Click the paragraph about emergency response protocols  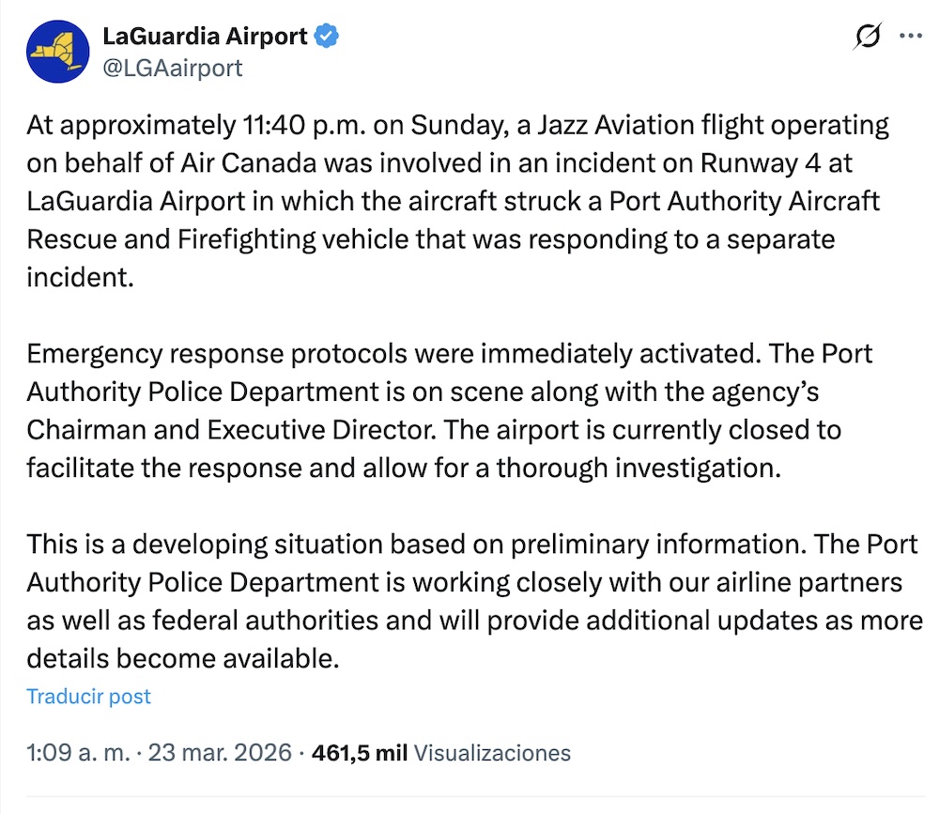tap(451, 410)
